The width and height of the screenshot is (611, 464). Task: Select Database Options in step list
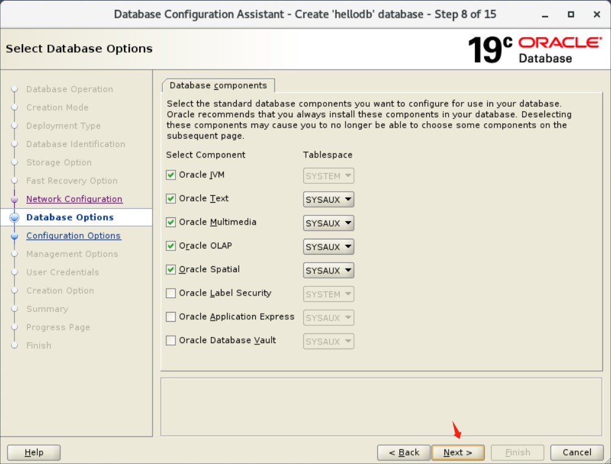pyautogui.click(x=70, y=217)
